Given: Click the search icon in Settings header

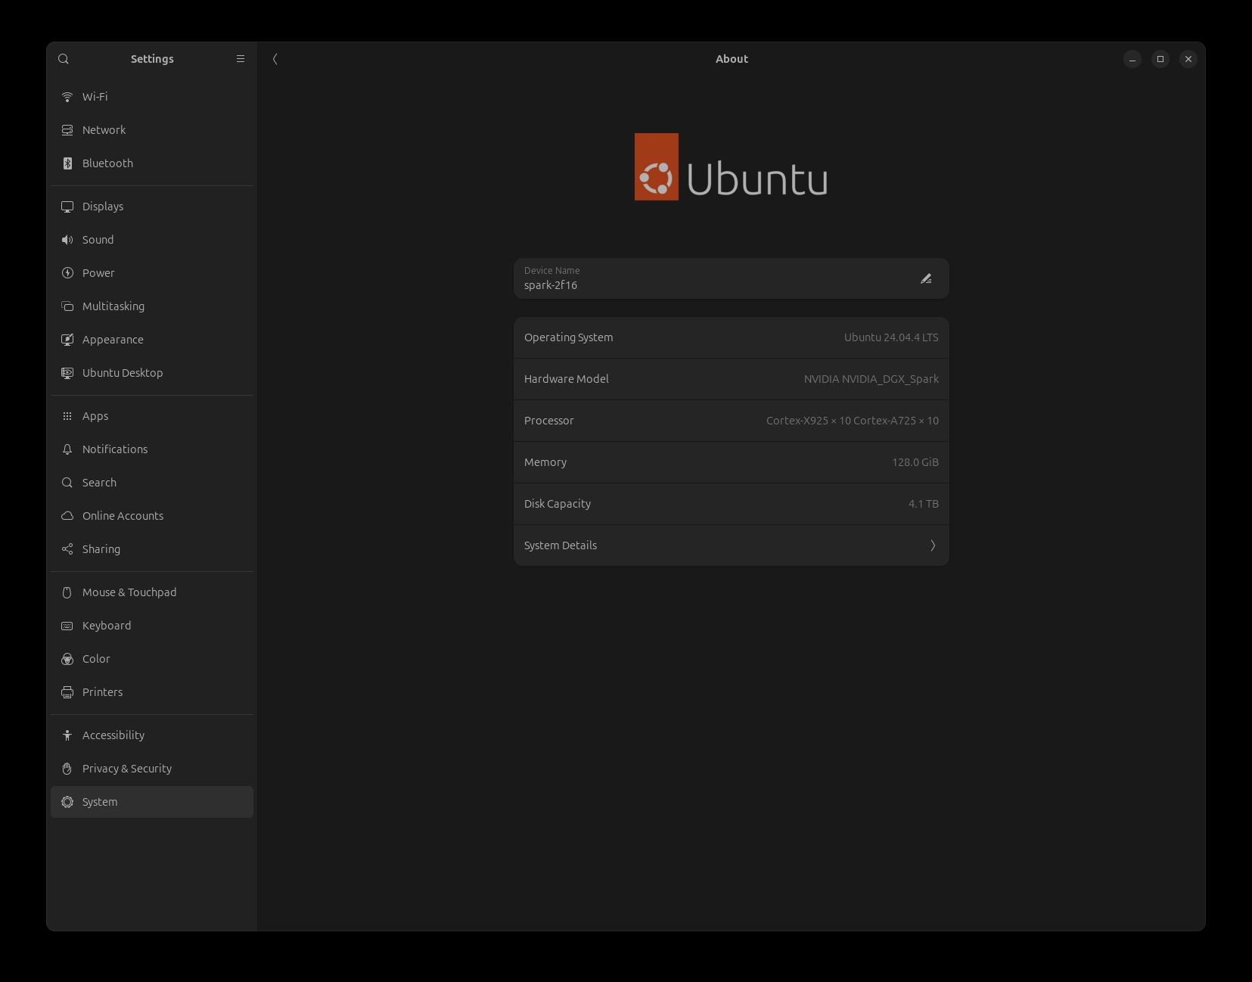Looking at the screenshot, I should point(64,59).
